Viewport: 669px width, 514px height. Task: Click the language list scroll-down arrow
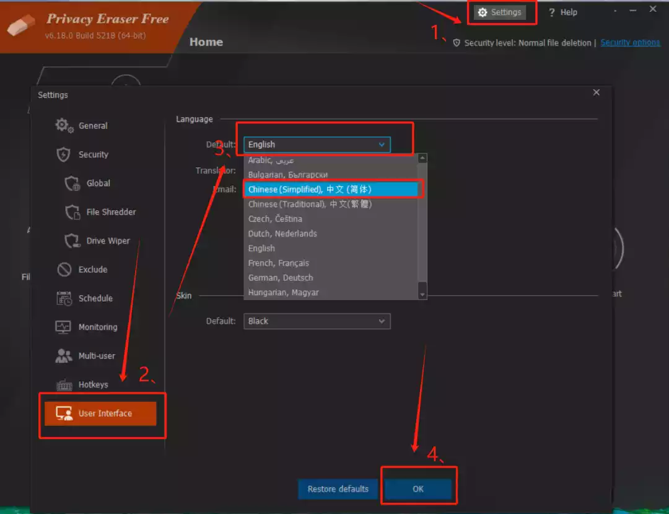pyautogui.click(x=422, y=295)
